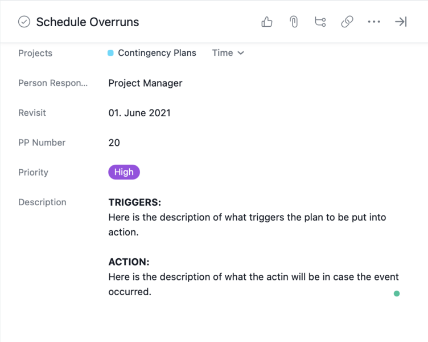
Task: Click the blue Contingency Plans color dot
Action: [x=110, y=53]
